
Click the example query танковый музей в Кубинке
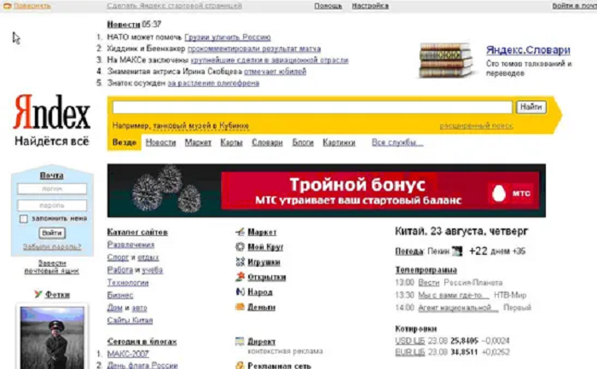tap(201, 125)
